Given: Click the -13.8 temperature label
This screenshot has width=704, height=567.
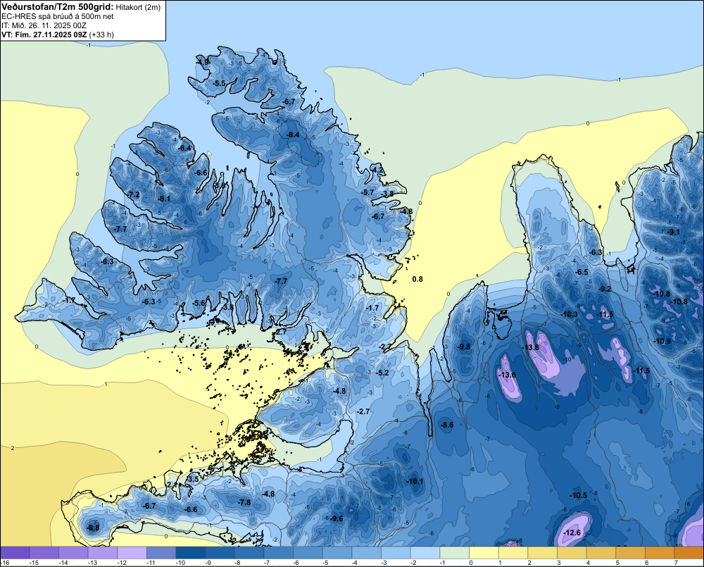Looking at the screenshot, I should 530,347.
